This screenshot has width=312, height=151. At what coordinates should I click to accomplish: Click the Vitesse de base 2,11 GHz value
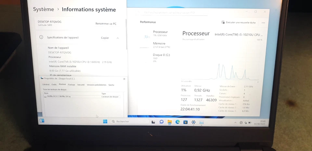(x=248, y=87)
